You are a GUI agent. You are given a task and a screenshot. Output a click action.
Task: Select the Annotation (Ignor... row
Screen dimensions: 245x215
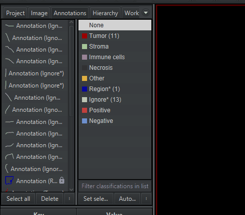point(35,169)
